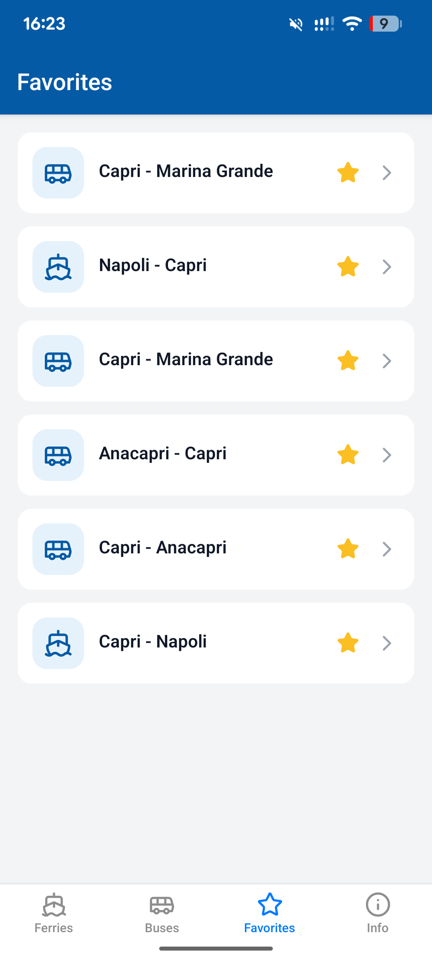The width and height of the screenshot is (432, 961).
Task: Unfavorite the Napoli - Capri route star
Action: (x=348, y=267)
